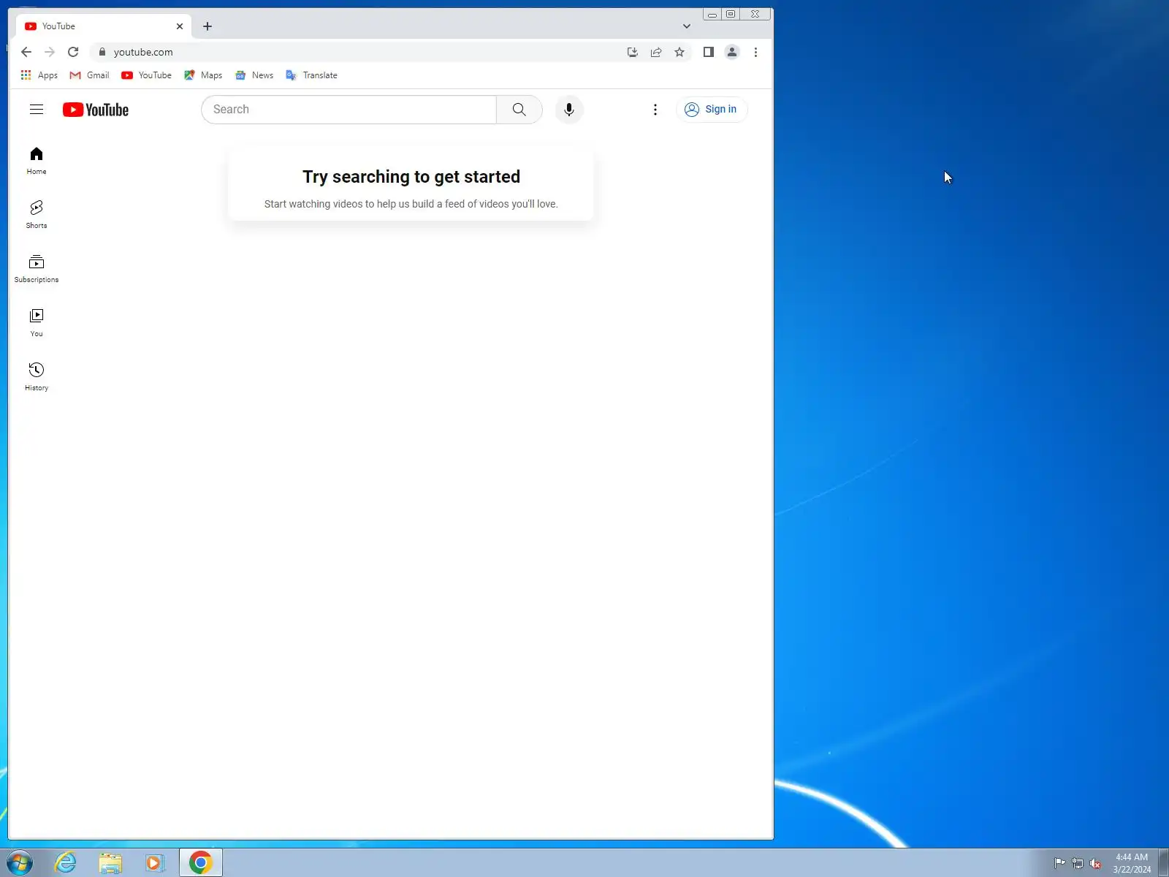This screenshot has height=877, width=1169.
Task: Open Maps from the bookmarks bar
Action: (x=203, y=75)
